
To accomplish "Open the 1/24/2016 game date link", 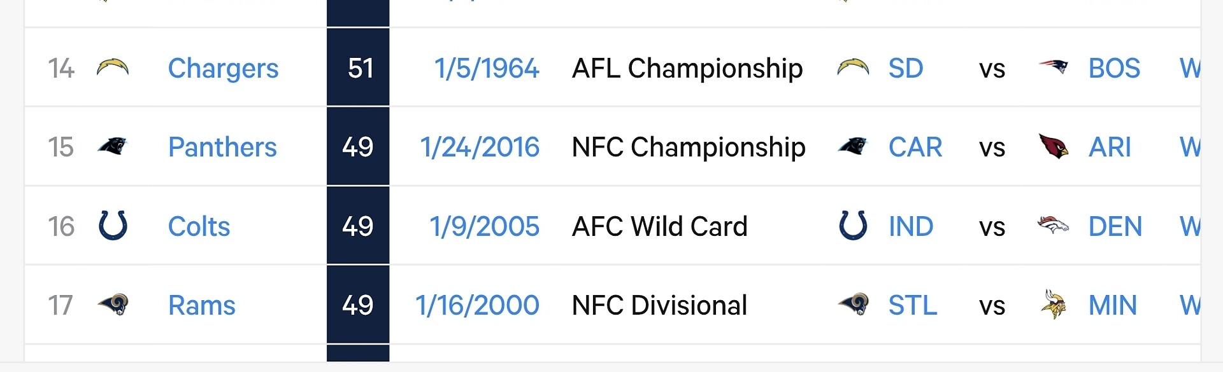I will (x=480, y=147).
